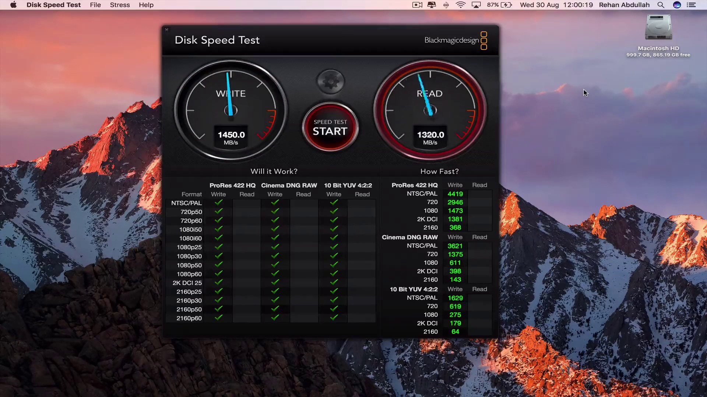
Task: Open Siri from the menu bar
Action: tap(677, 5)
